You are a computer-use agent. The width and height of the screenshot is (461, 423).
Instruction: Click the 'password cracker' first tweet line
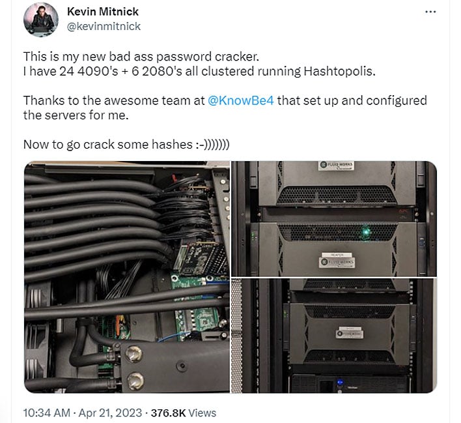[x=141, y=57]
